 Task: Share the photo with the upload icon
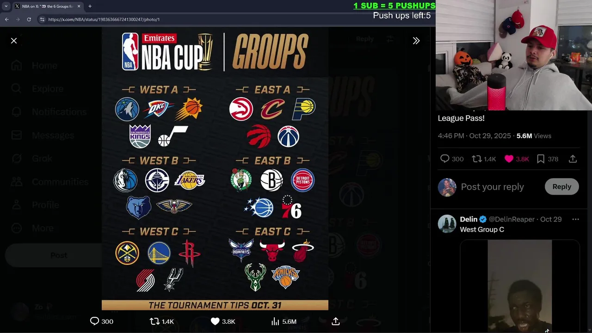point(336,321)
